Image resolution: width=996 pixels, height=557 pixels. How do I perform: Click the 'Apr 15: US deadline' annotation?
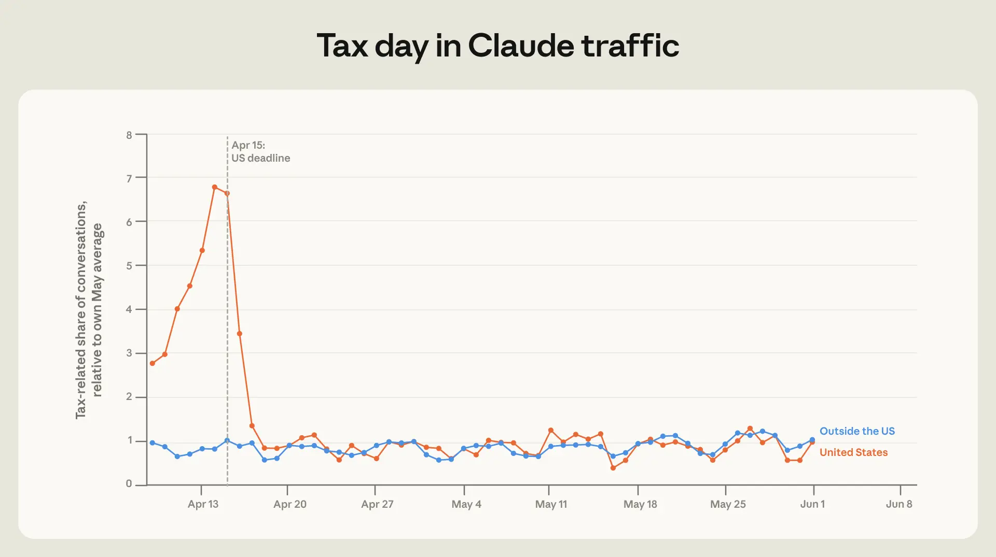[260, 152]
